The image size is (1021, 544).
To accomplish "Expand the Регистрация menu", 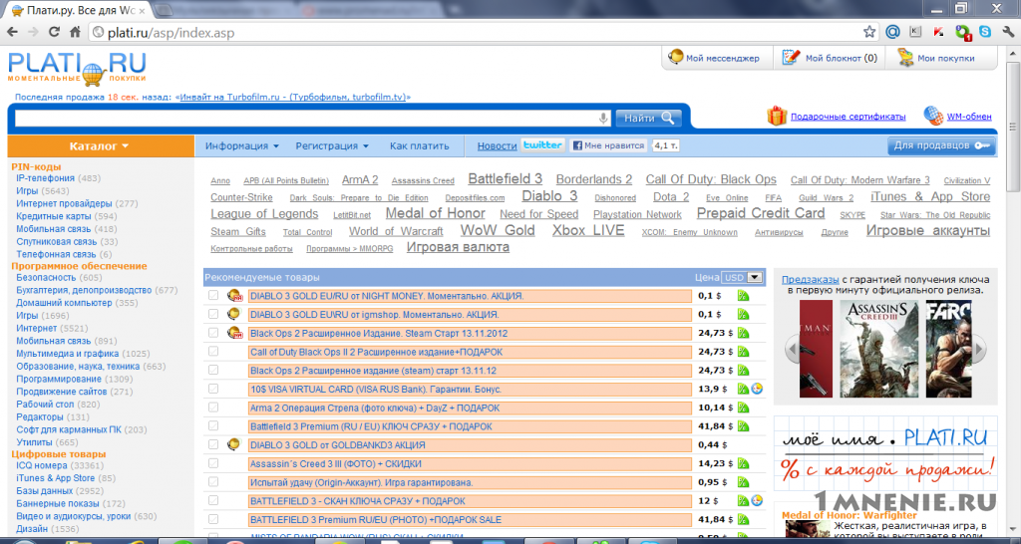I will pos(332,145).
